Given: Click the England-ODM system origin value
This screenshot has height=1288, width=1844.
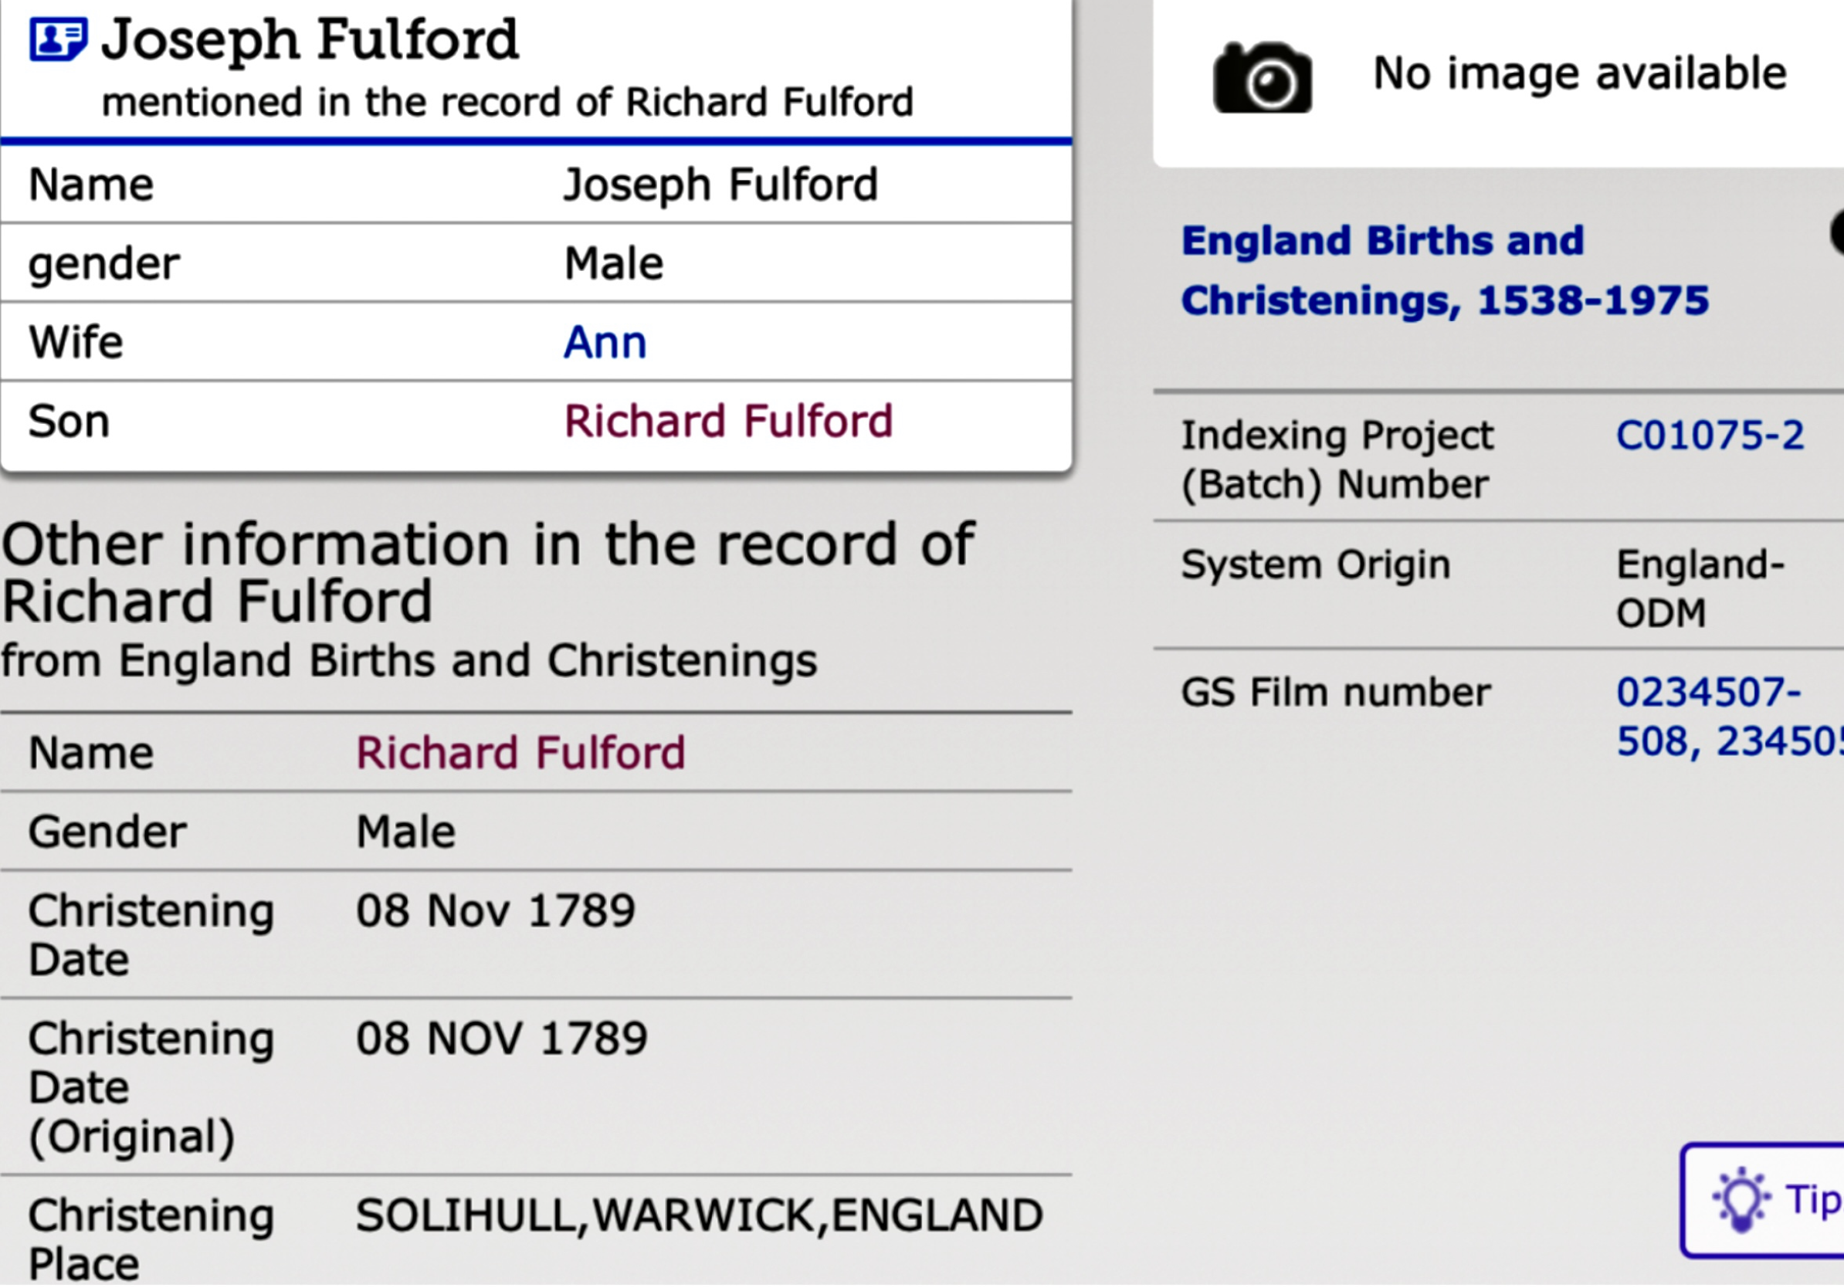Looking at the screenshot, I should click(x=1699, y=589).
